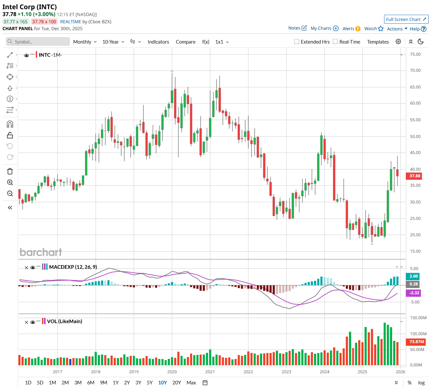
Task: Open Notes for this chart
Action: 297,28
